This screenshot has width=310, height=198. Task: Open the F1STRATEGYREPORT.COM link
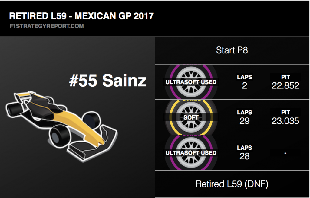[x=47, y=26]
